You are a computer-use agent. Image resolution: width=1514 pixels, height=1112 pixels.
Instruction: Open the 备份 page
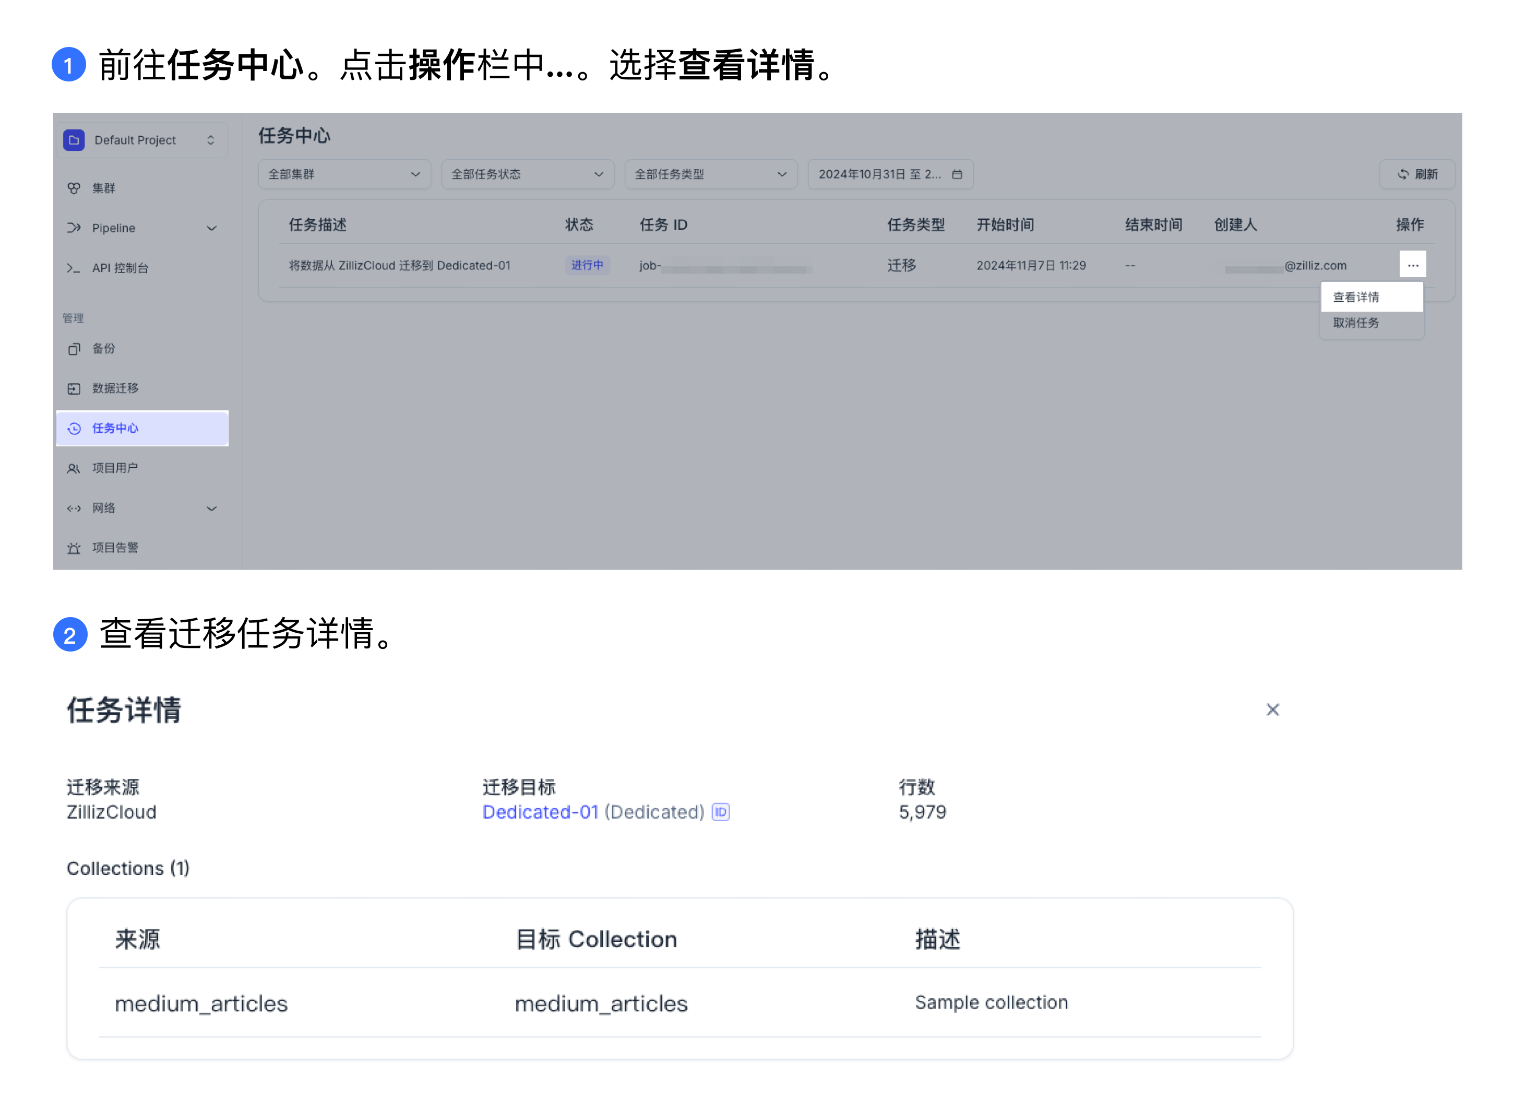pyautogui.click(x=105, y=349)
